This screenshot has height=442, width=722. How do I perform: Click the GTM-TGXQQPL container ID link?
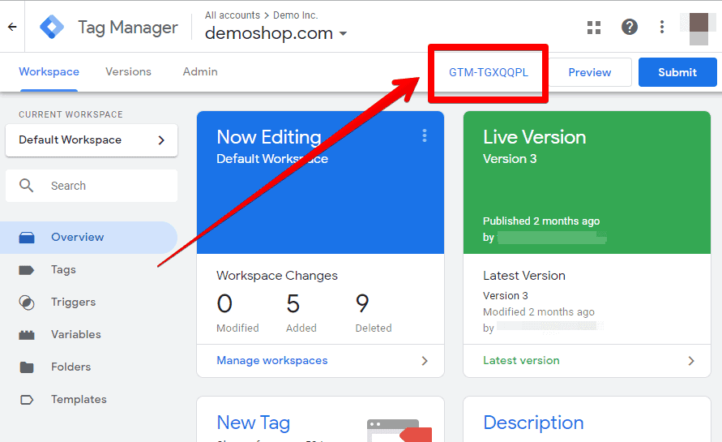489,72
